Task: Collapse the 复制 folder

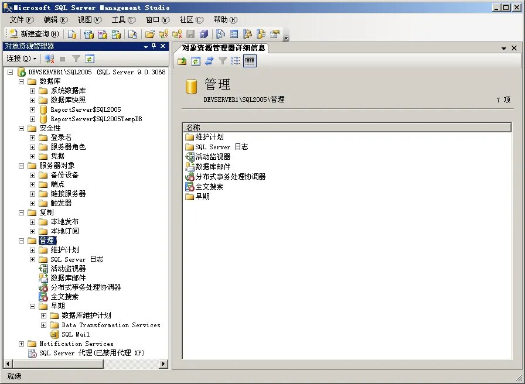Action: pos(22,212)
